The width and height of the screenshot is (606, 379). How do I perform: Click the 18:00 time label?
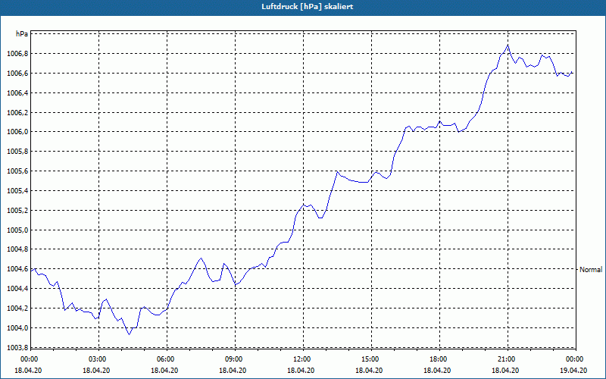(x=439, y=359)
